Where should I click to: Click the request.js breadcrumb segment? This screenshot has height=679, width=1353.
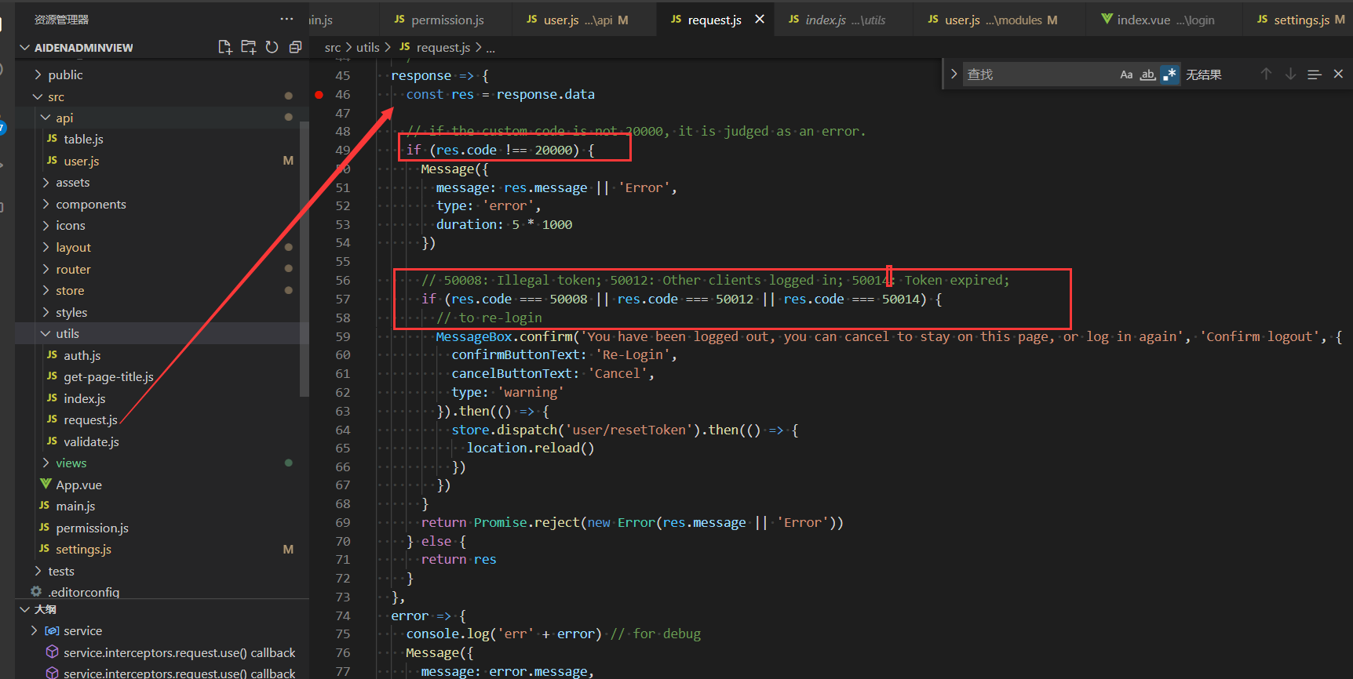pos(443,48)
